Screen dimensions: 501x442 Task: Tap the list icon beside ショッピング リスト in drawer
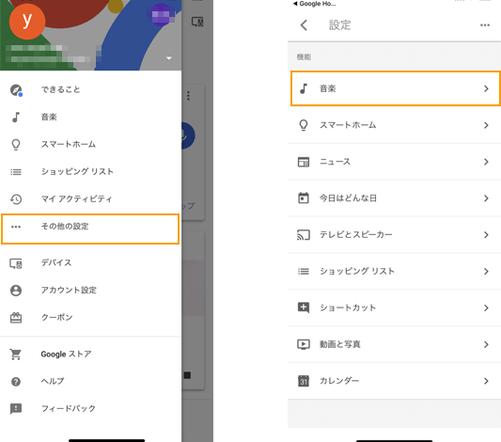point(16,172)
